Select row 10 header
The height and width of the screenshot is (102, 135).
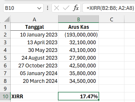tap(5, 96)
